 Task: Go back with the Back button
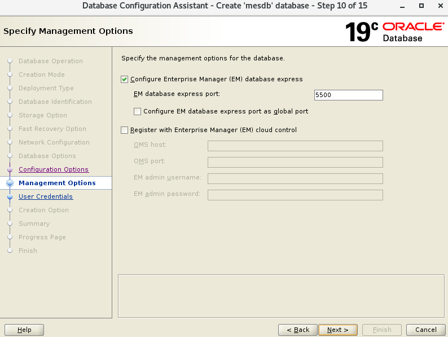point(297,330)
